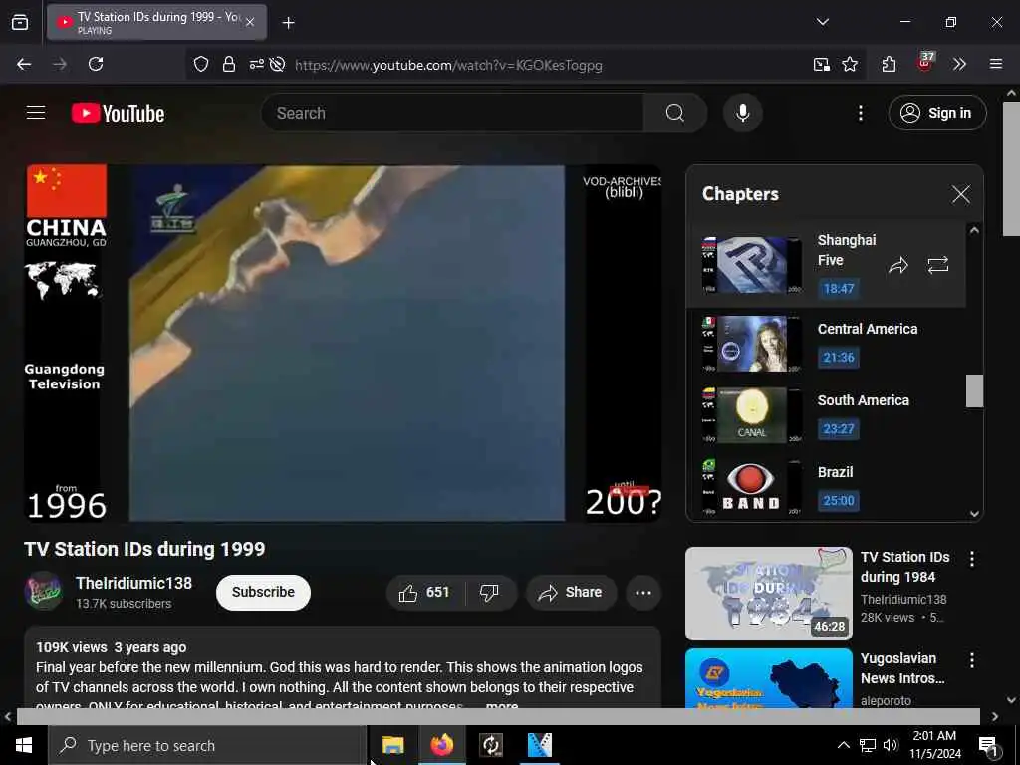Open File Explorer from taskbar

[x=392, y=745]
